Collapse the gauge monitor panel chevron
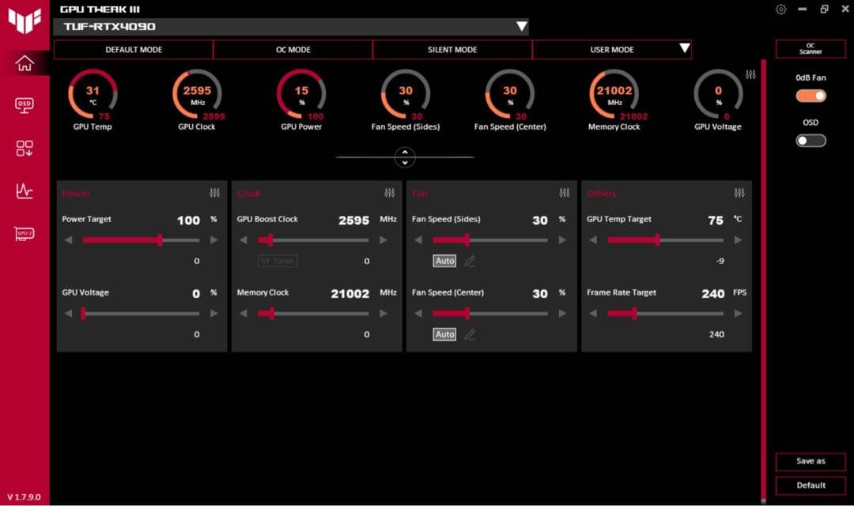854x506 pixels. point(405,157)
